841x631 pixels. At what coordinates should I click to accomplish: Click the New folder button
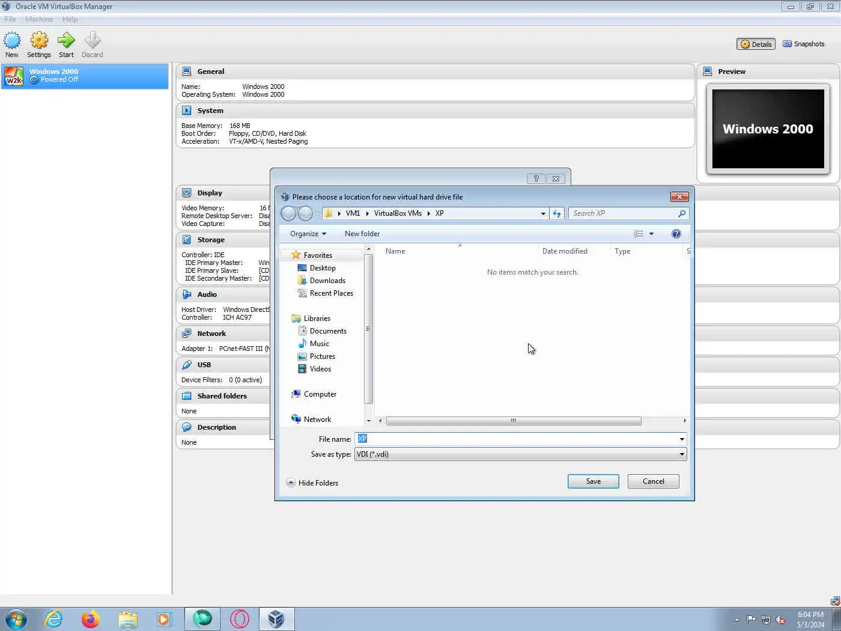[x=362, y=234]
